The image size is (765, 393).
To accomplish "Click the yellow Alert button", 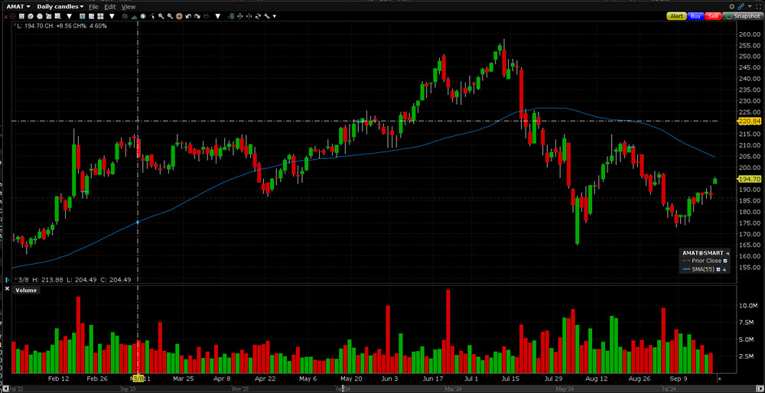I will 676,15.
